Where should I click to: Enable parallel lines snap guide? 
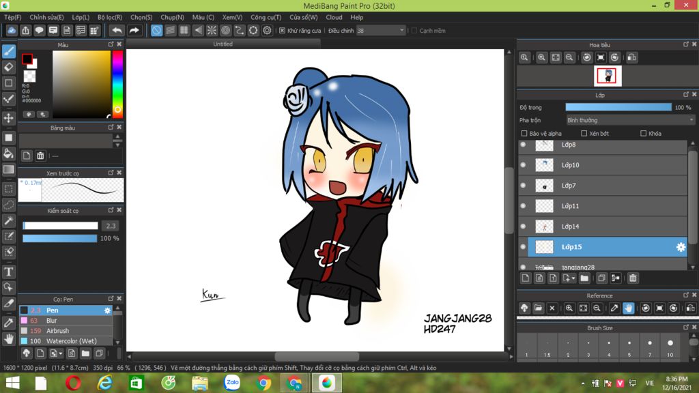point(170,30)
